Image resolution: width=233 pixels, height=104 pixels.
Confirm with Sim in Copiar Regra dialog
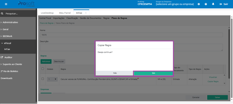point(153,73)
